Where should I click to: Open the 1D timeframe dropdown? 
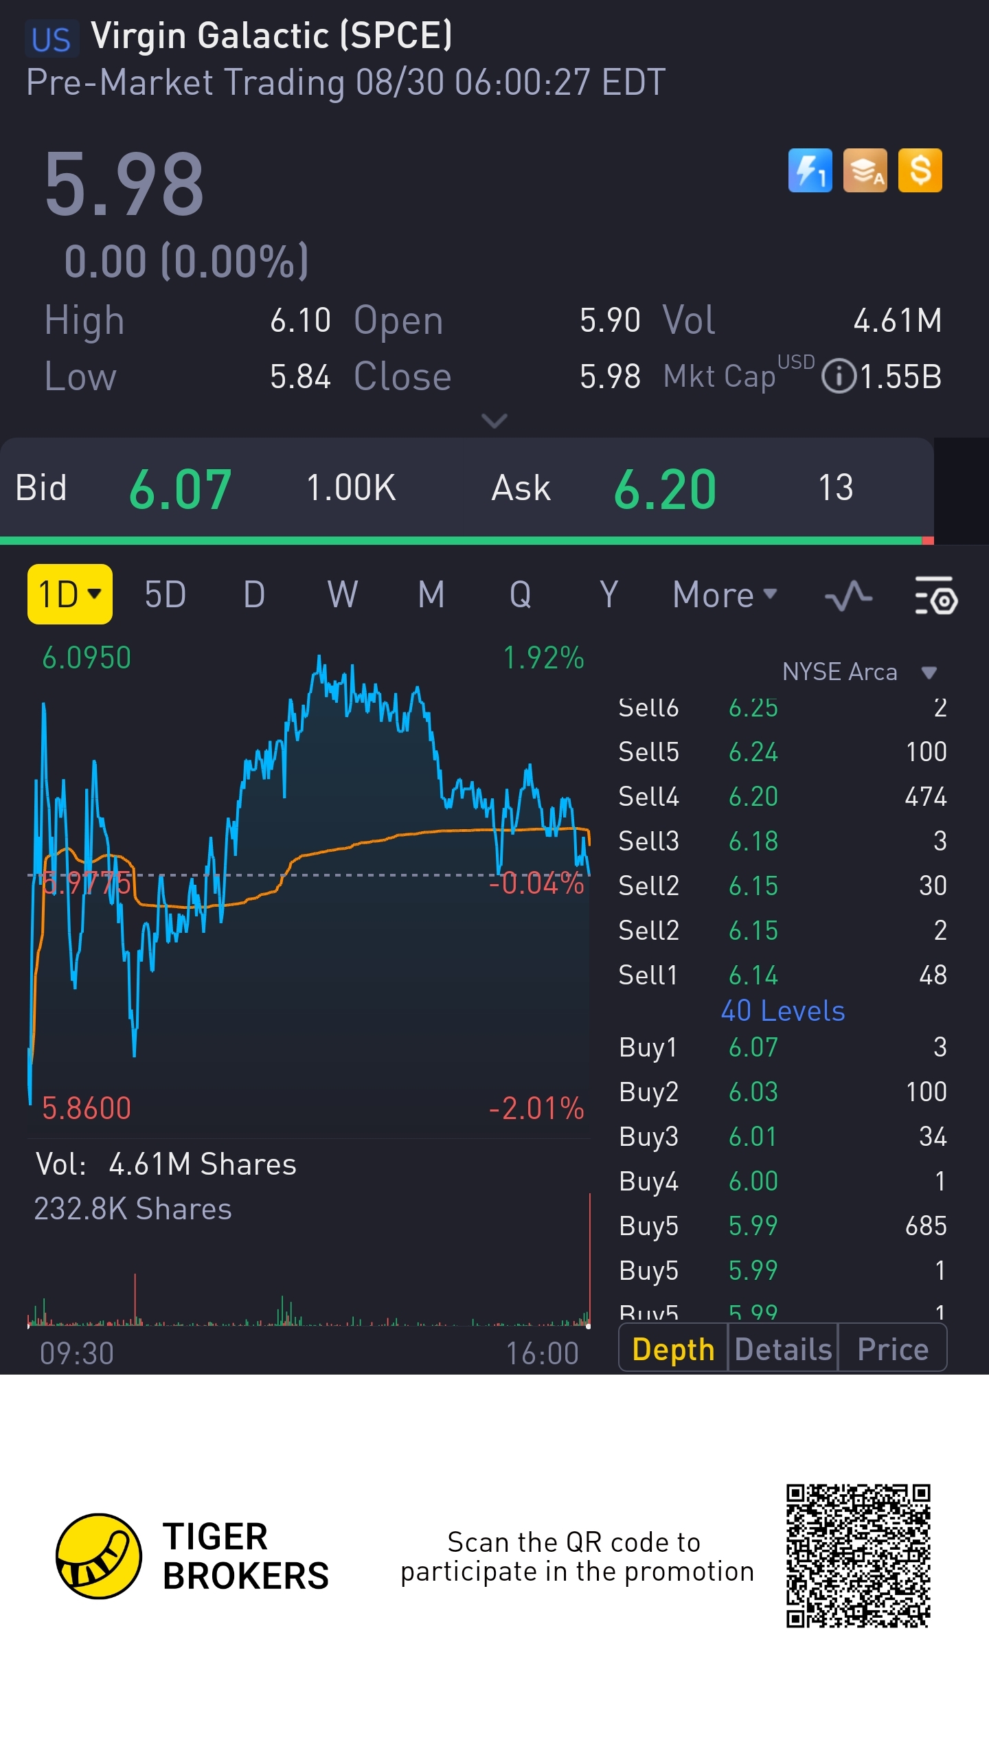coord(70,594)
